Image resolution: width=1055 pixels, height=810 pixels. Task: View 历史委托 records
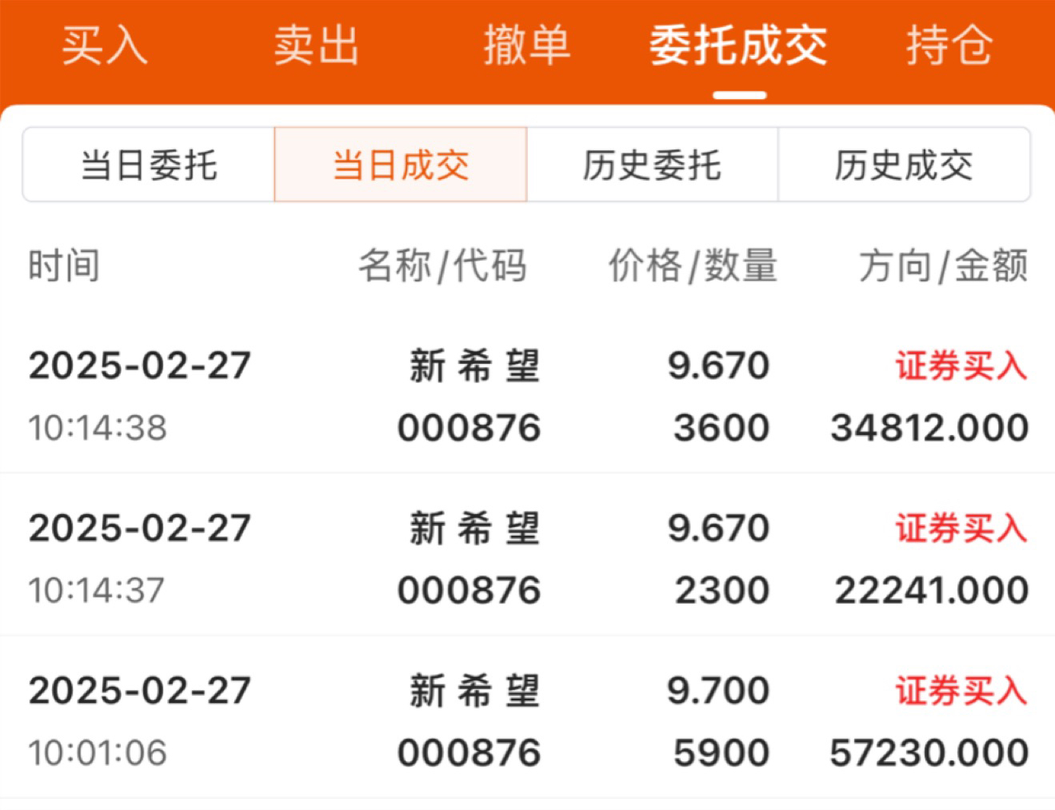652,165
